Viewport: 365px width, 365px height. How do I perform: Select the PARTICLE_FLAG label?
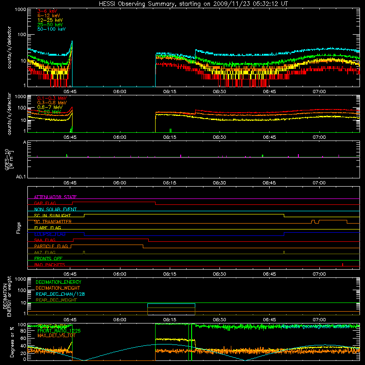[x=51, y=246]
